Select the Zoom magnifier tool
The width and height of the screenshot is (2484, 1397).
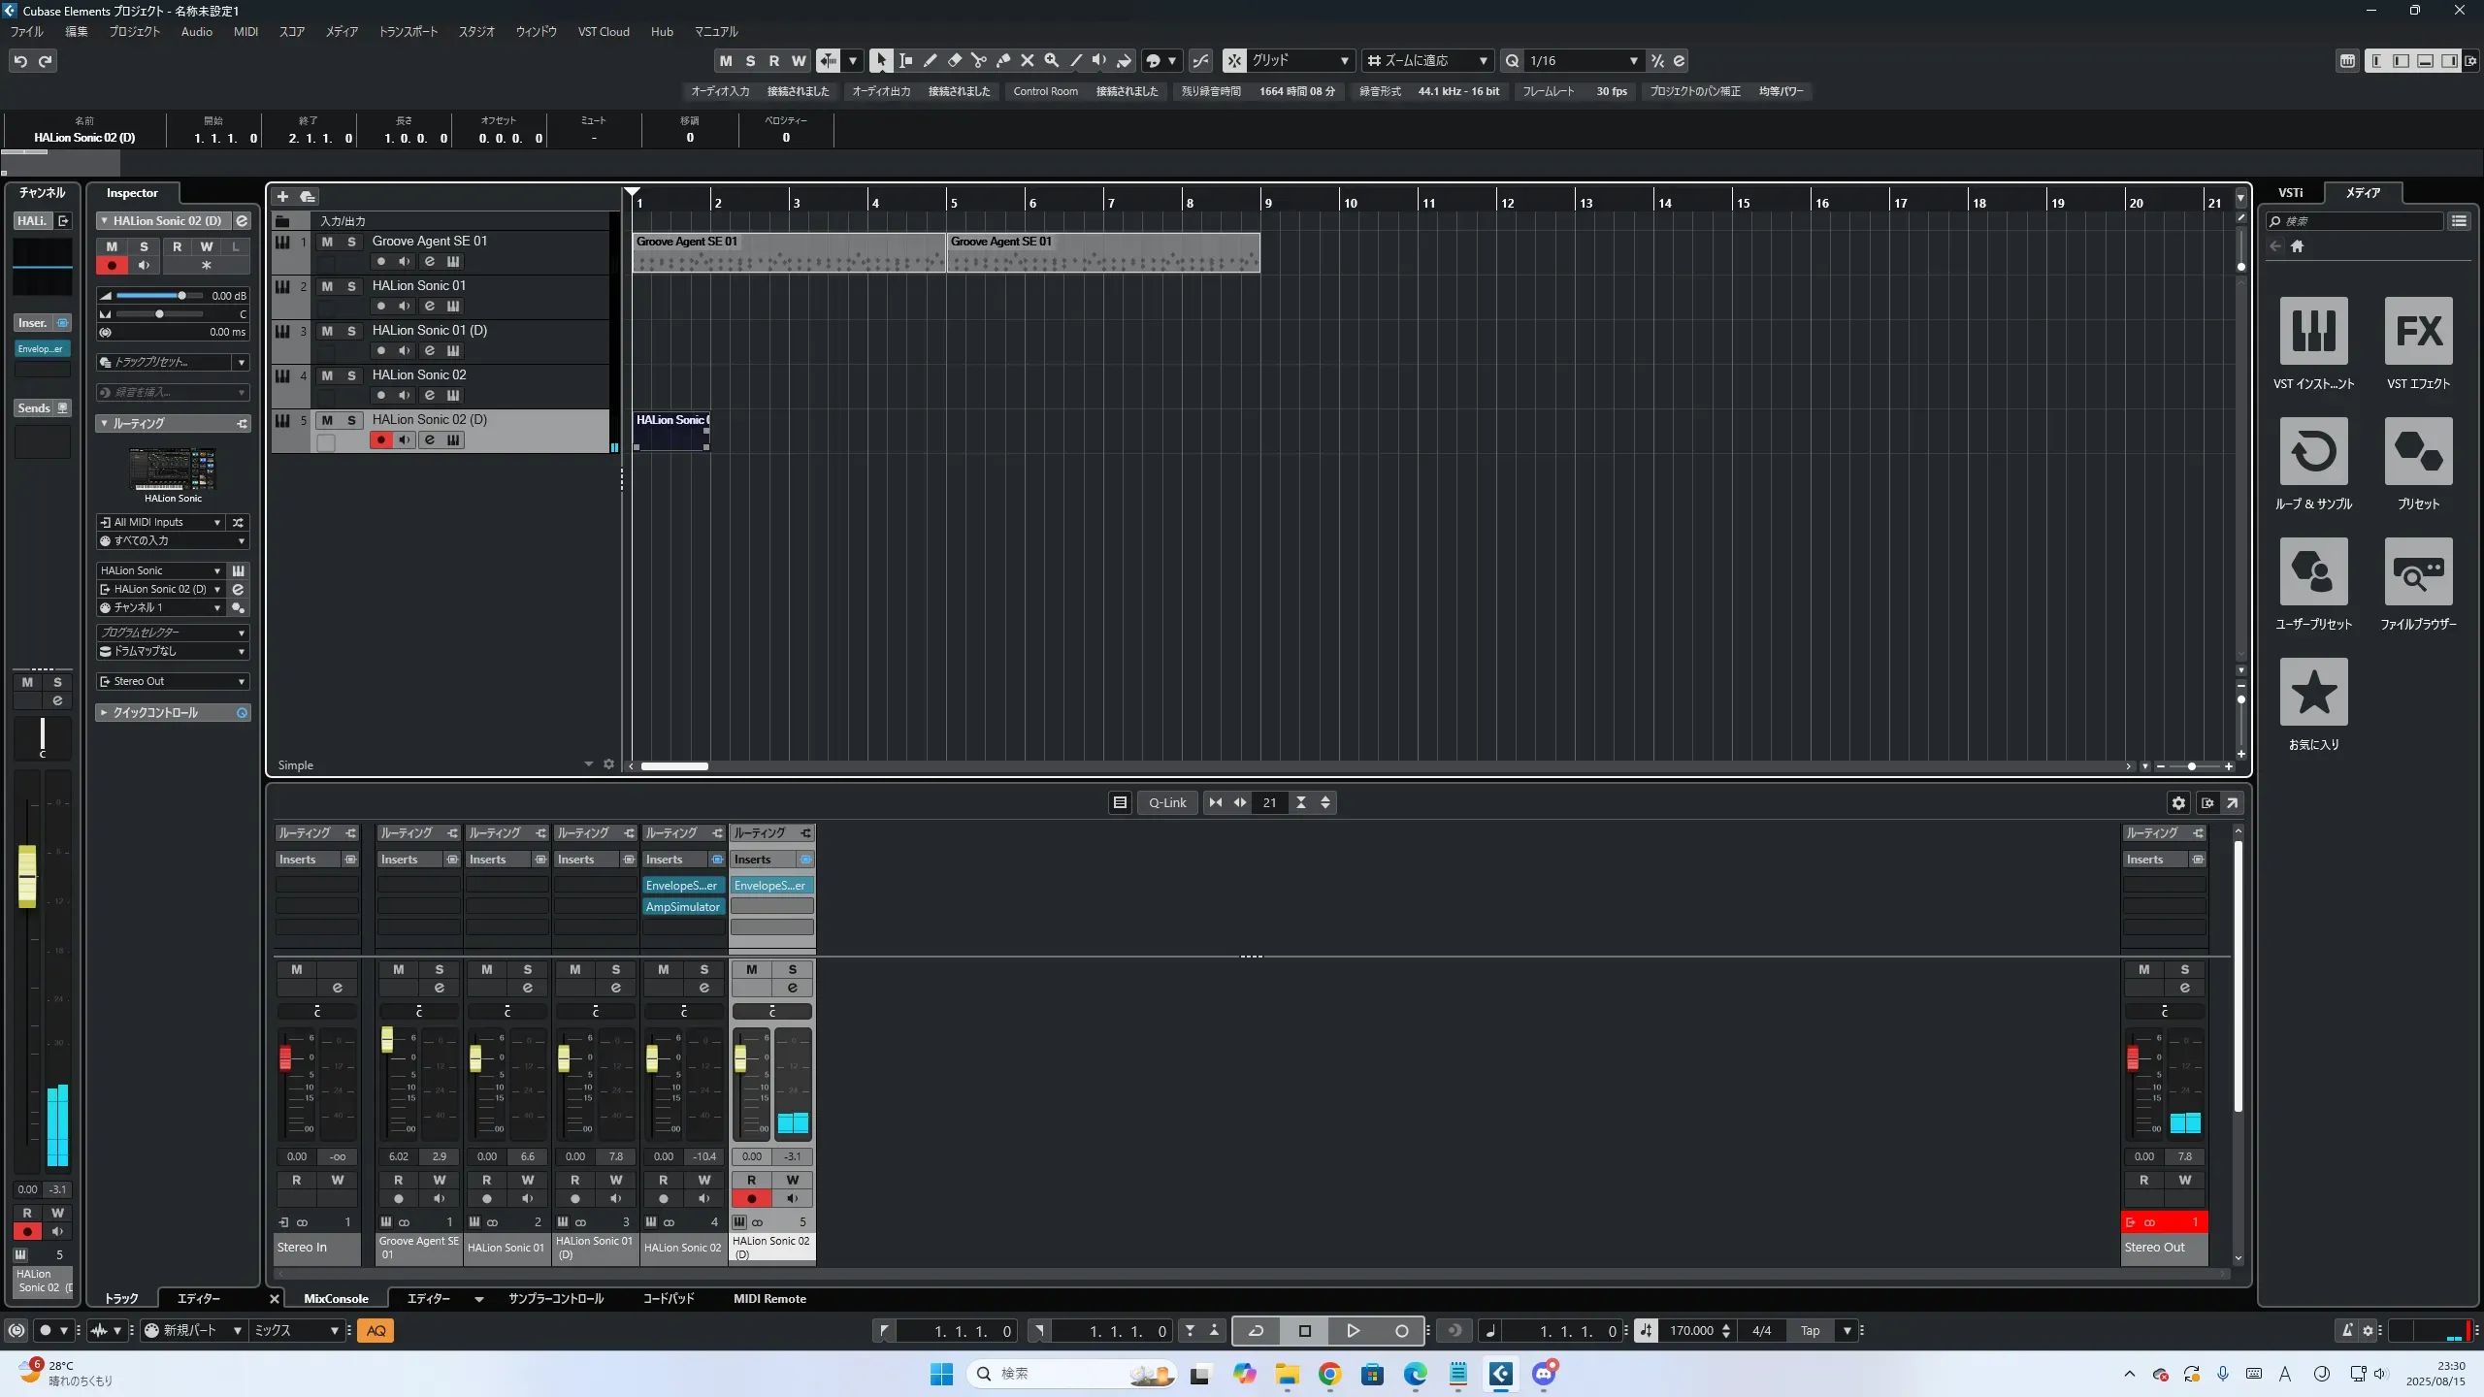click(x=1051, y=61)
